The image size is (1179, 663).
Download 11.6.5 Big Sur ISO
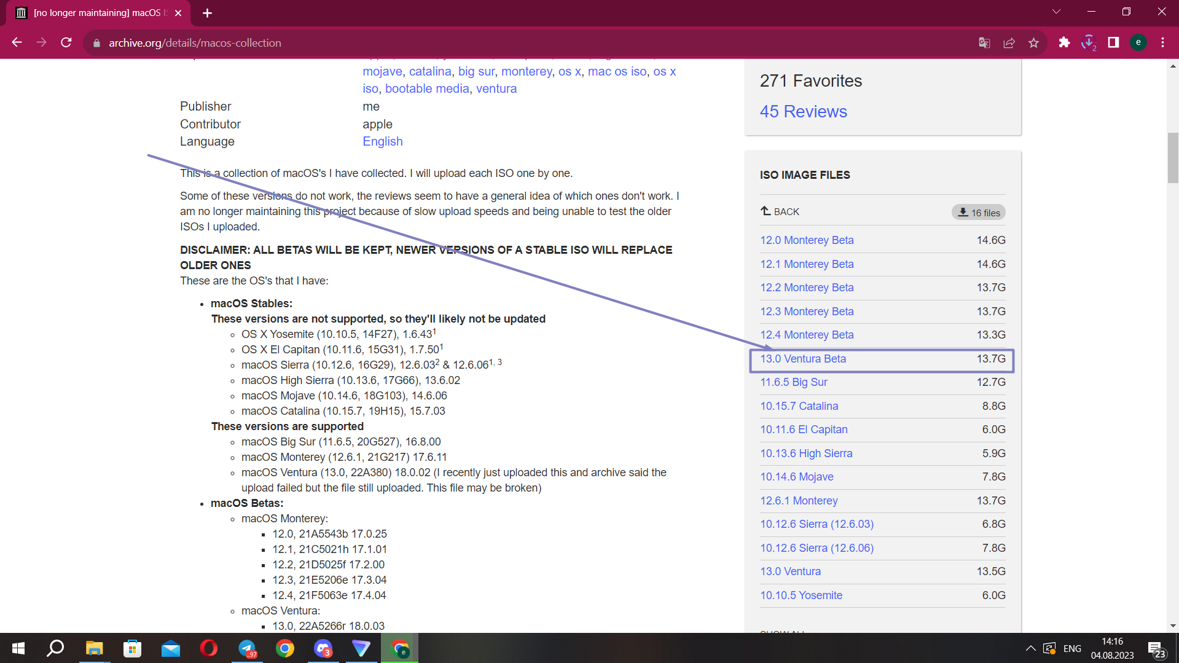tap(794, 382)
